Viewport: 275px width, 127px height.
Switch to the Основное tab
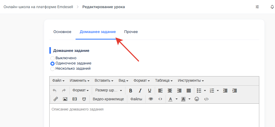[x=62, y=32]
